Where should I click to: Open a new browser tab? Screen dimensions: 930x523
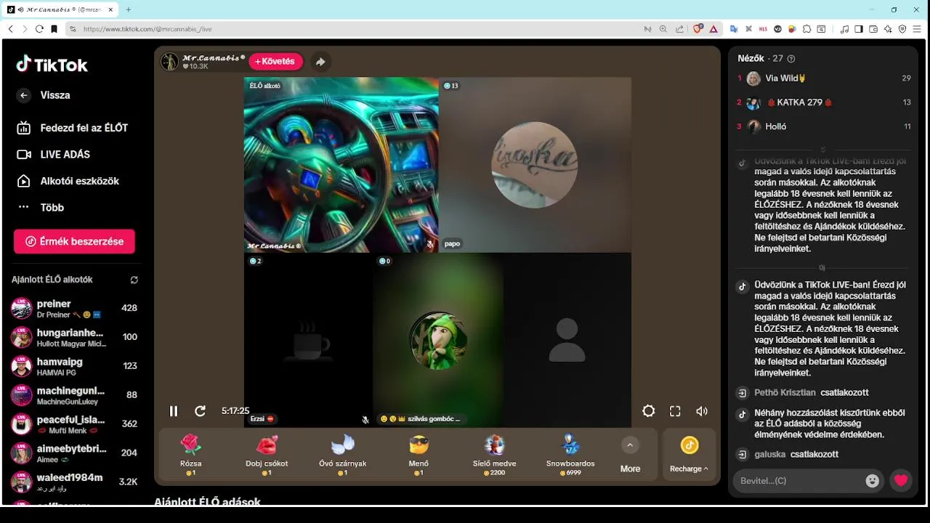129,9
